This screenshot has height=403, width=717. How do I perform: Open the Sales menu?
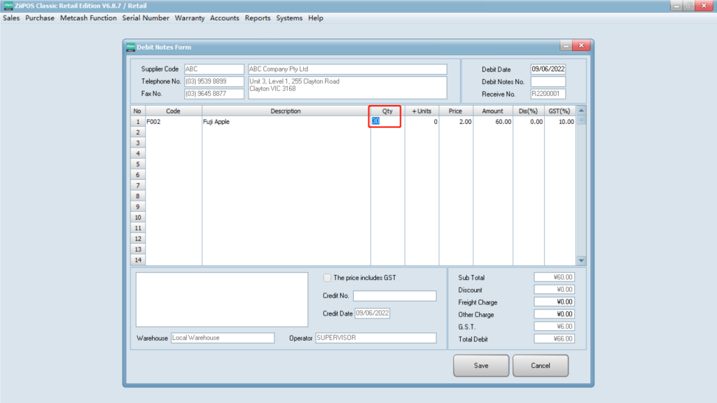pyautogui.click(x=11, y=18)
